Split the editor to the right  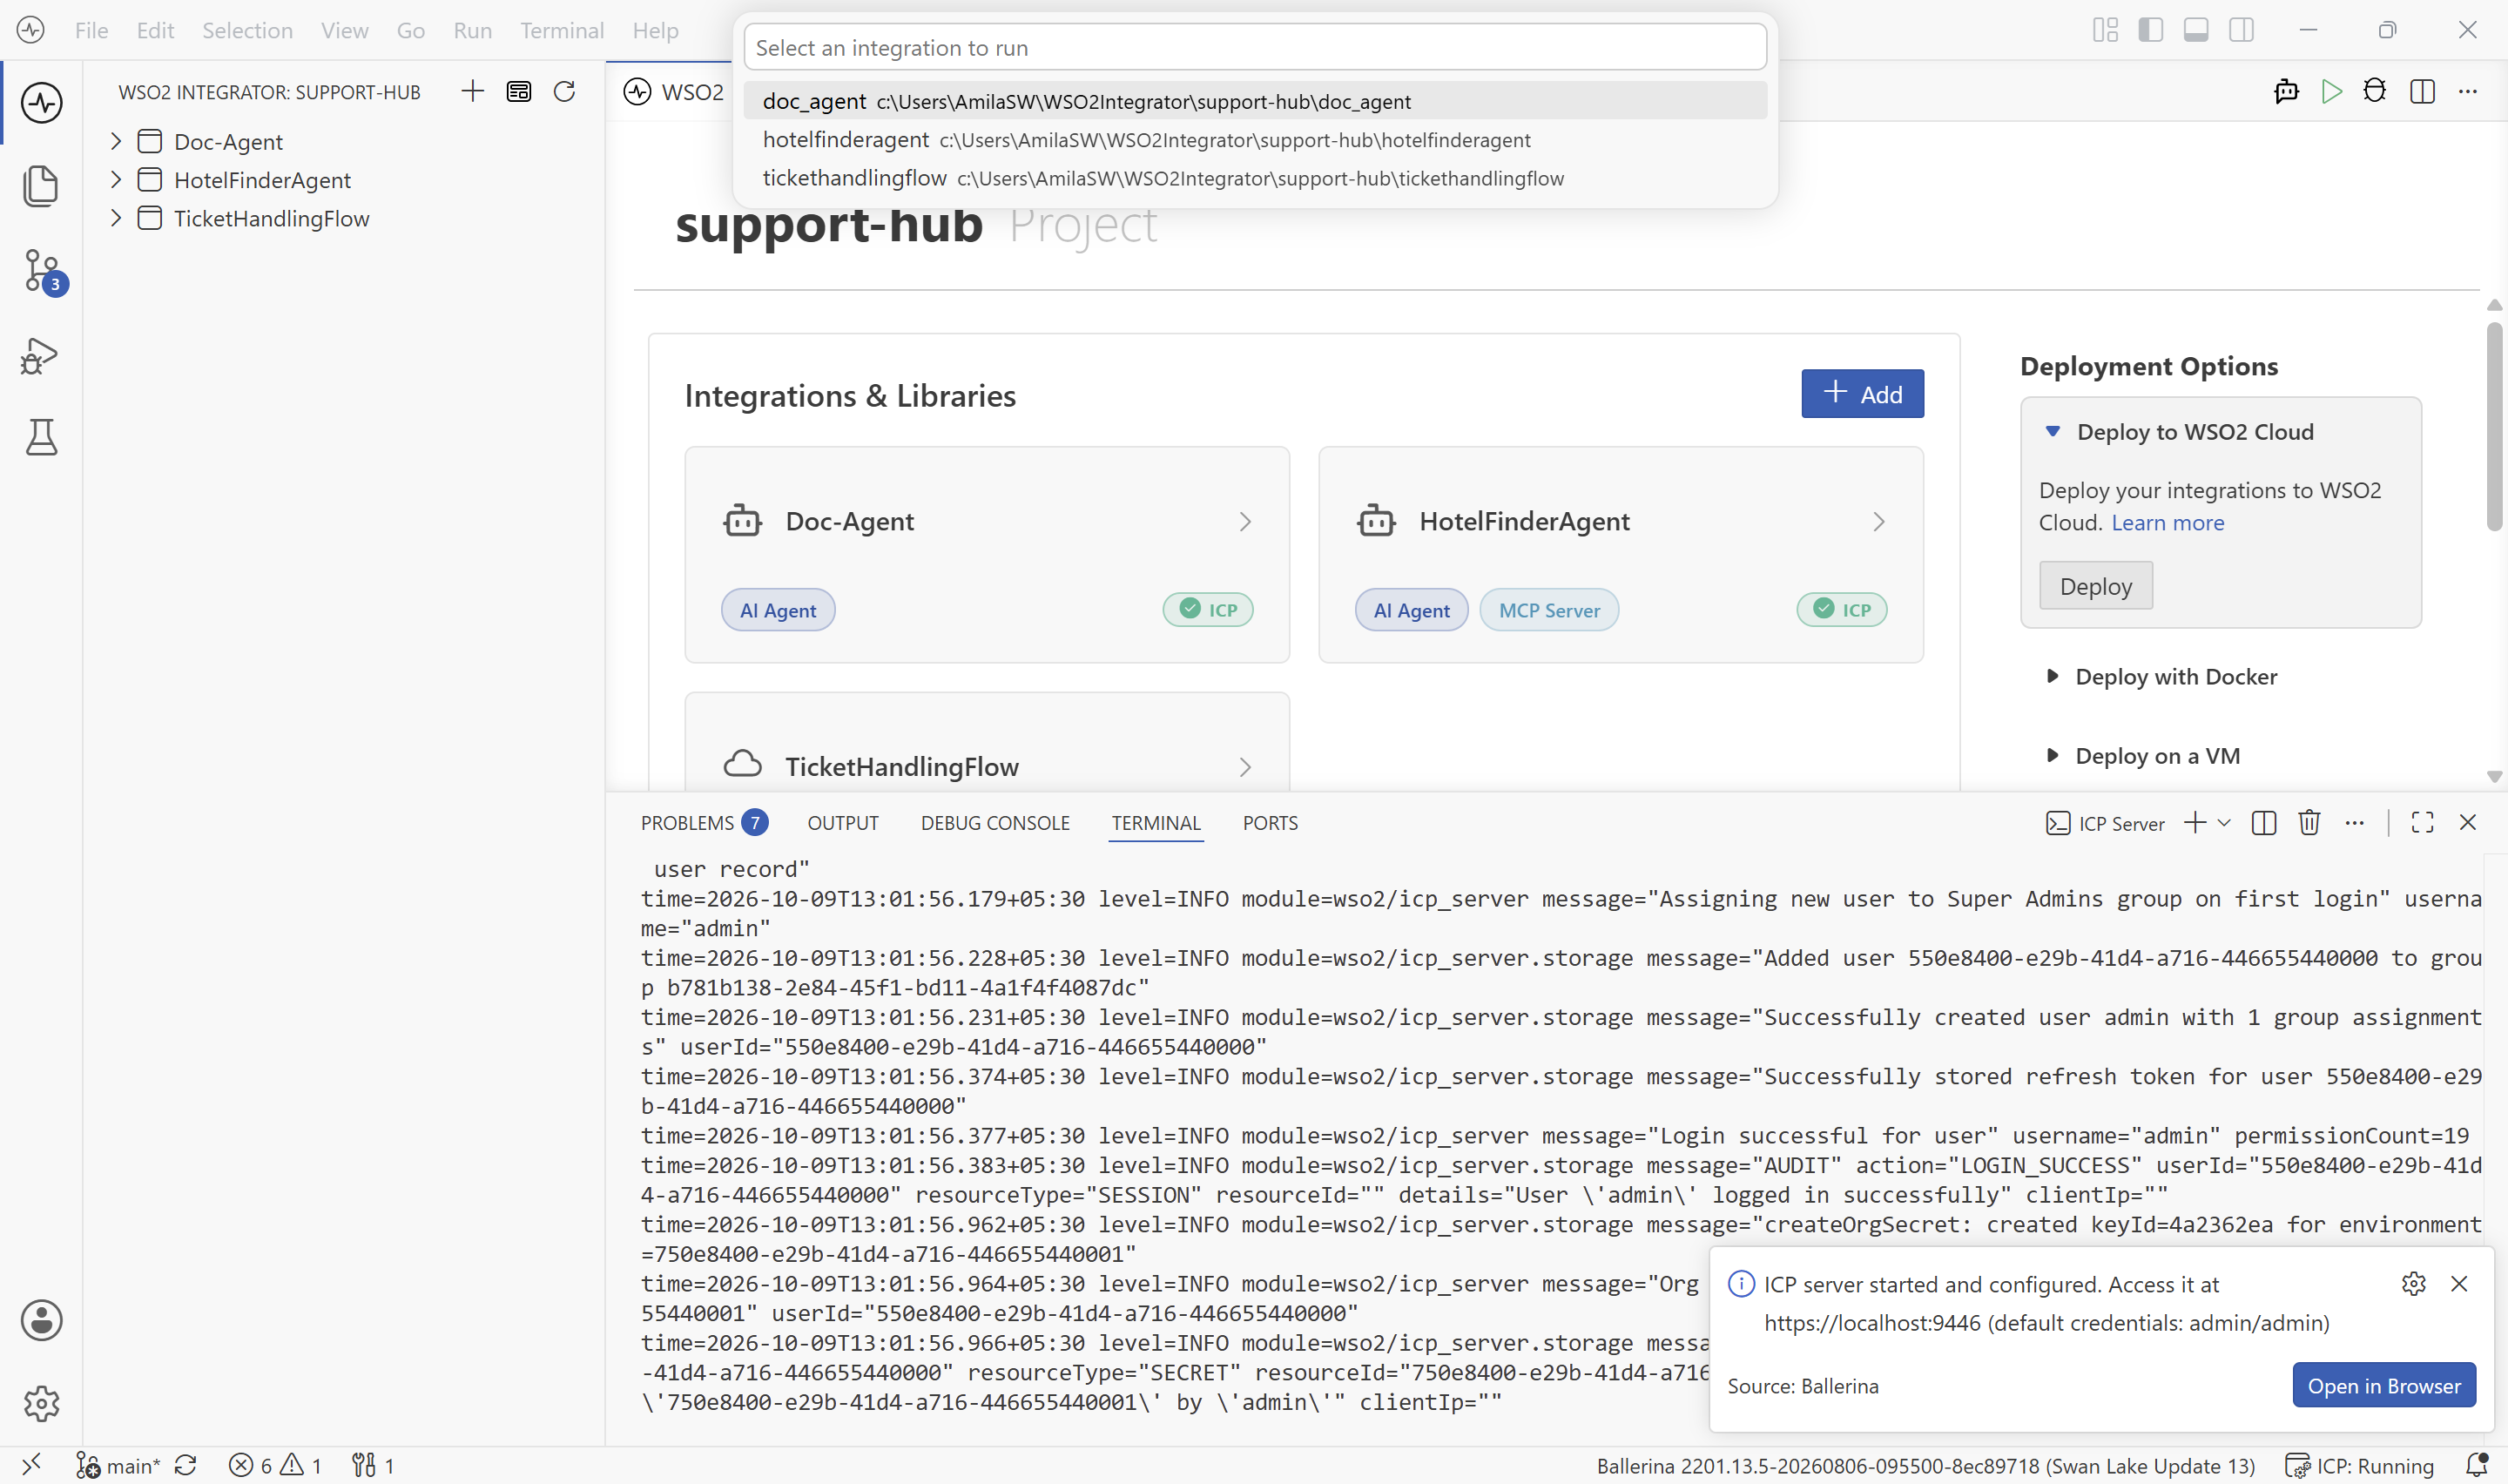point(2422,92)
